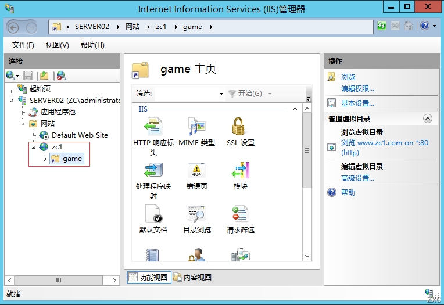Viewport: 444px width, 305px height.
Task: Click the 浏览 link in 操作 panel
Action: [348, 77]
